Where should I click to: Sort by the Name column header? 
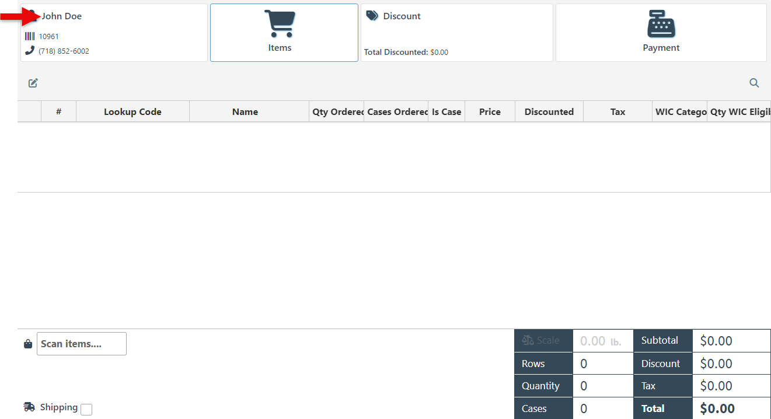[245, 112]
